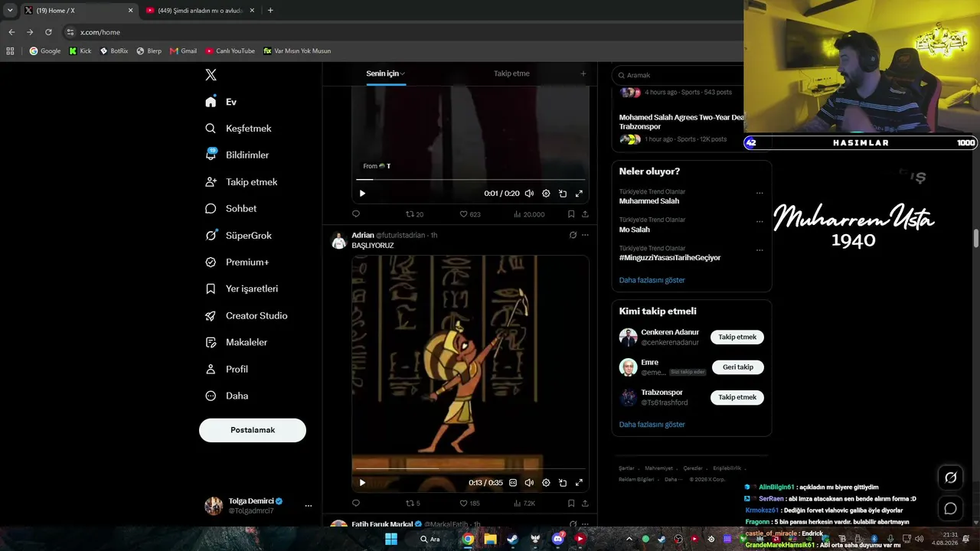
Task: Like the tweet with 623 likes
Action: (470, 214)
